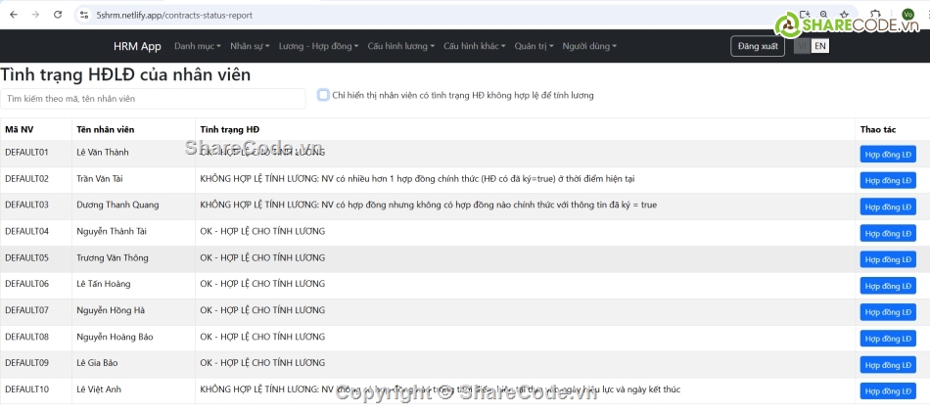The width and height of the screenshot is (930, 413).
Task: Expand the Quản trị dropdown menu
Action: point(534,46)
